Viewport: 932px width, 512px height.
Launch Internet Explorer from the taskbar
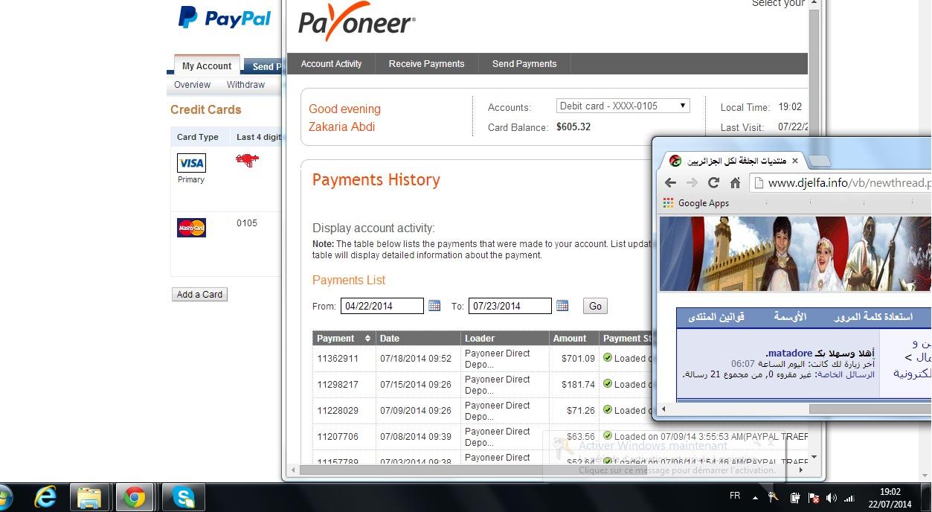(x=45, y=497)
